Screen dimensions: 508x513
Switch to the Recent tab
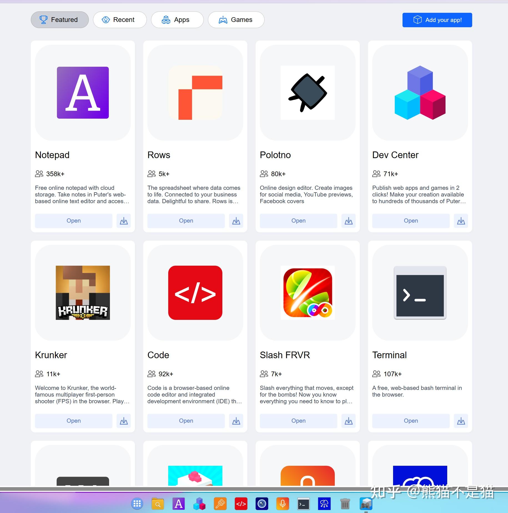[120, 19]
